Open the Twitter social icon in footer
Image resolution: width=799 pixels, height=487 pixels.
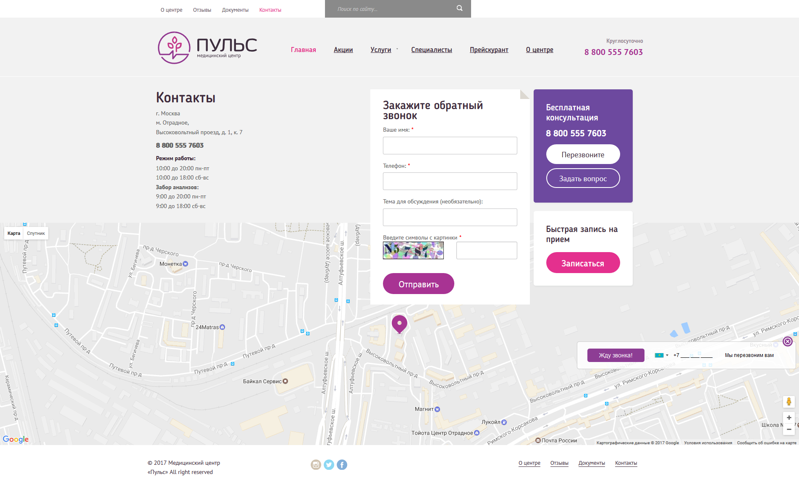tap(329, 464)
